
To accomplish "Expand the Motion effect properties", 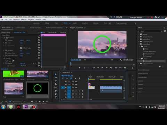I will coord(2,38).
